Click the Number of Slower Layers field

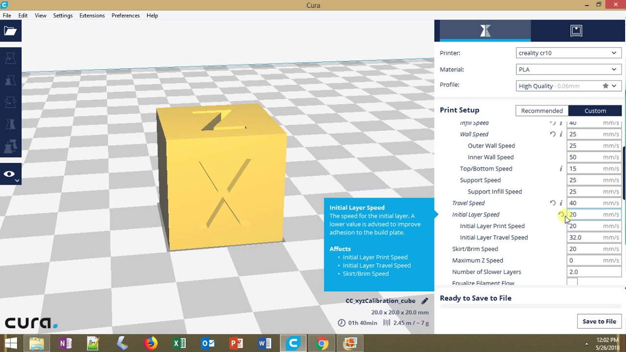pos(594,272)
